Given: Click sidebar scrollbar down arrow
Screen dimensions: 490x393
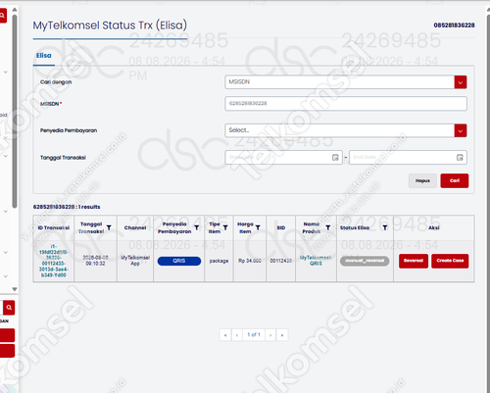Looking at the screenshot, I should click(x=15, y=289).
